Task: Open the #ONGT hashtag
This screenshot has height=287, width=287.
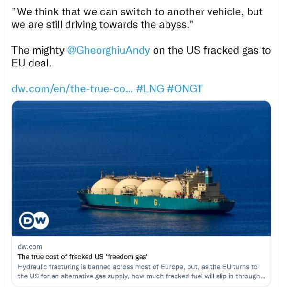Action: point(185,88)
